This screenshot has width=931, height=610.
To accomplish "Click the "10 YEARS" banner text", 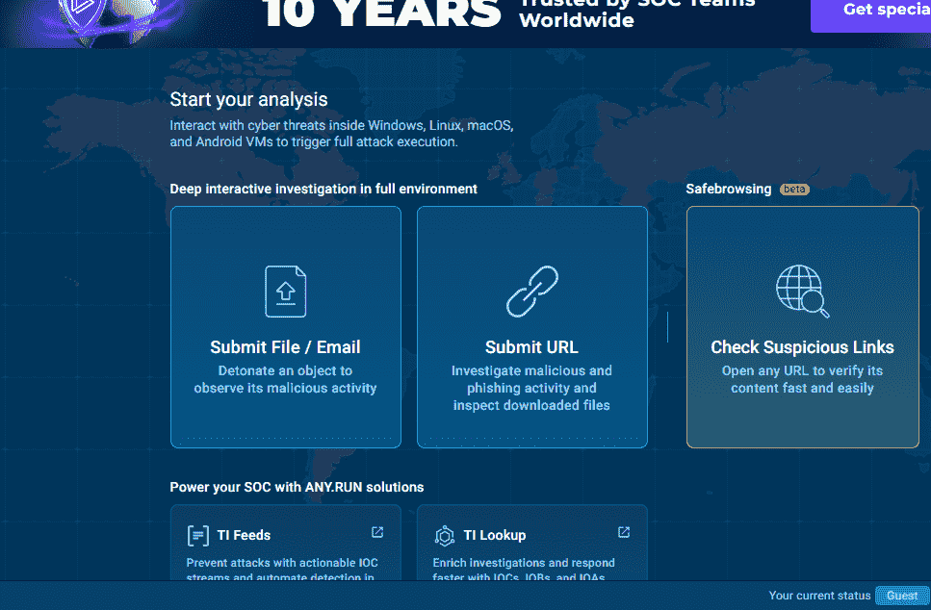I will pos(382,13).
